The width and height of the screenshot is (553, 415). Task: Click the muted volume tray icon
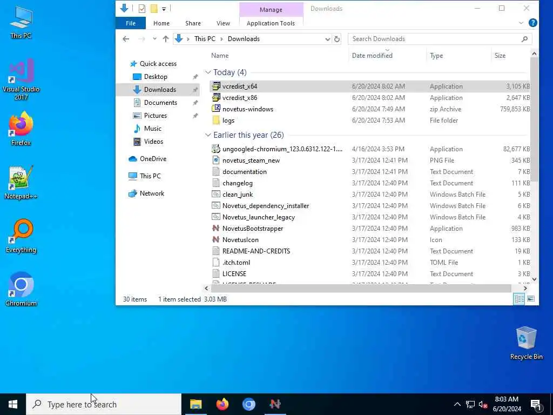click(483, 404)
